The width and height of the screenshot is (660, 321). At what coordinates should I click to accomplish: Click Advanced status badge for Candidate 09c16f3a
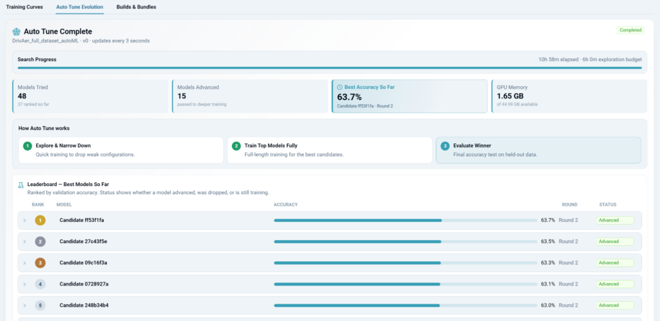615,263
